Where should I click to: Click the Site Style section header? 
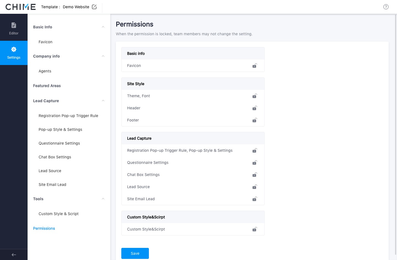(193, 84)
